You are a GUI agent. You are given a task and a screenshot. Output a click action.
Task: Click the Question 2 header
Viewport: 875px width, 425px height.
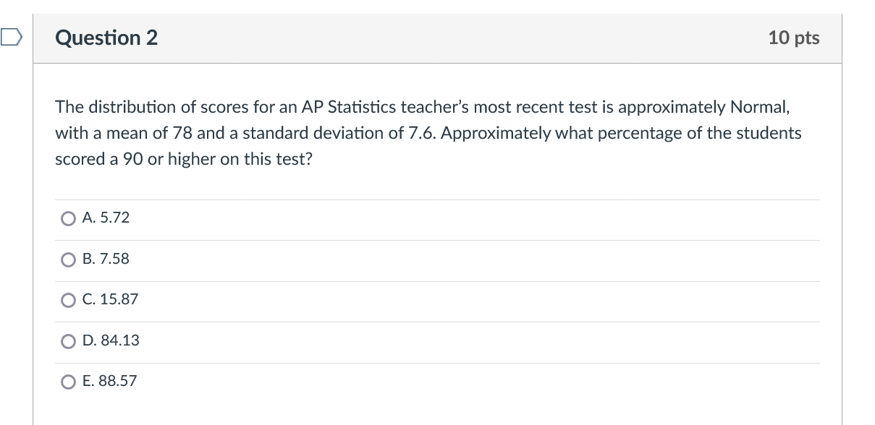[106, 38]
